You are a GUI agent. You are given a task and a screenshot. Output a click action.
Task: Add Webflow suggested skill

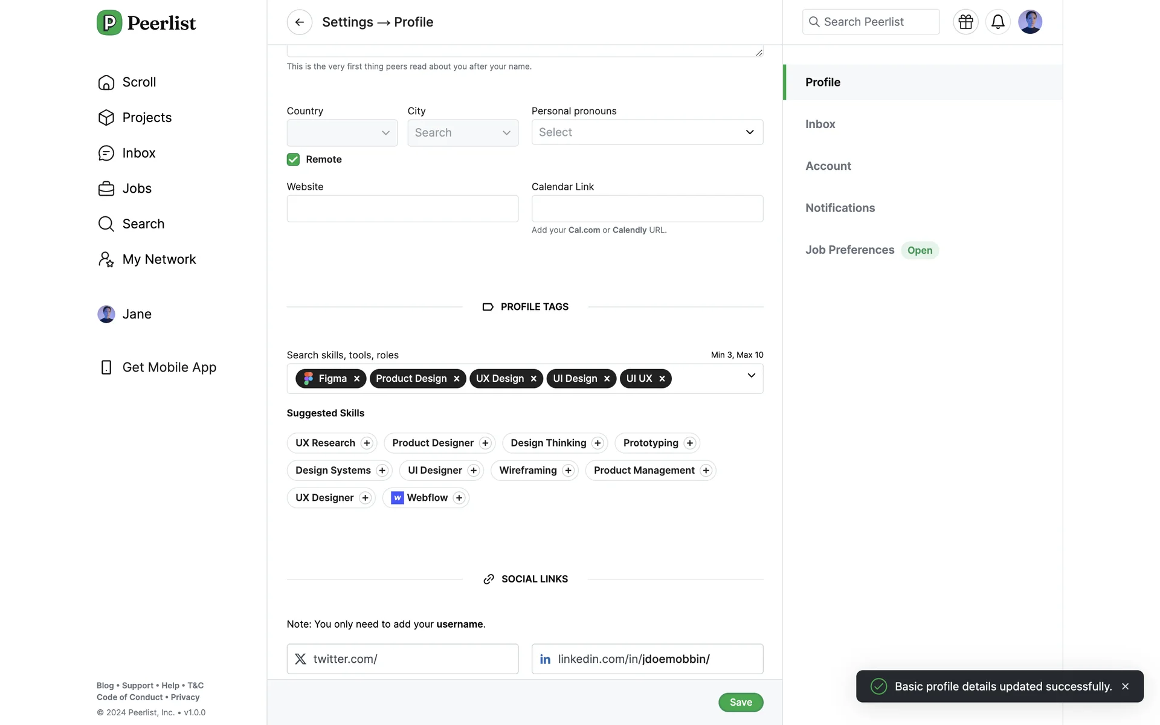coord(459,498)
